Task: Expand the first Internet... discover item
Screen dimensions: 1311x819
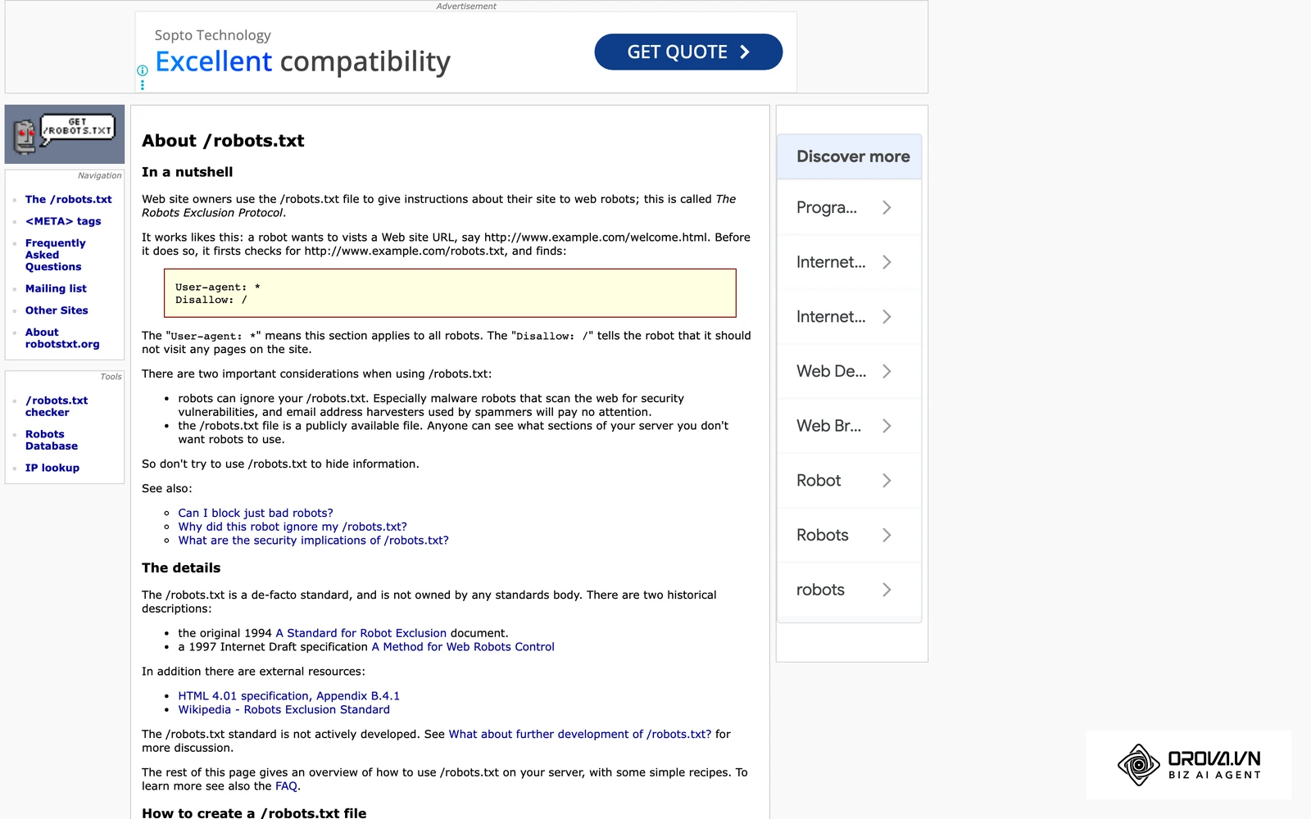Action: click(849, 262)
